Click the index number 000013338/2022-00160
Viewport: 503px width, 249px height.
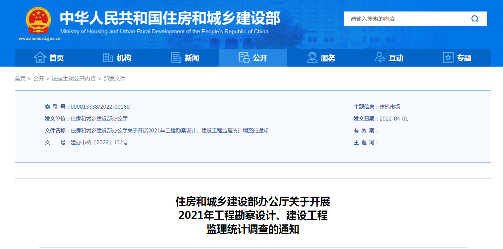(x=100, y=107)
